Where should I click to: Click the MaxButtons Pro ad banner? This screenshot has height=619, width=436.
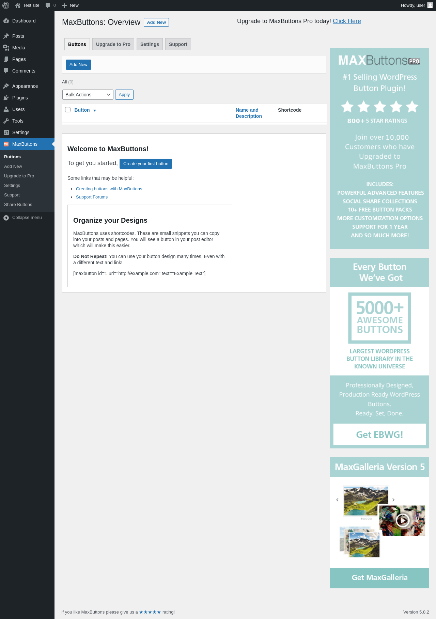(x=379, y=148)
